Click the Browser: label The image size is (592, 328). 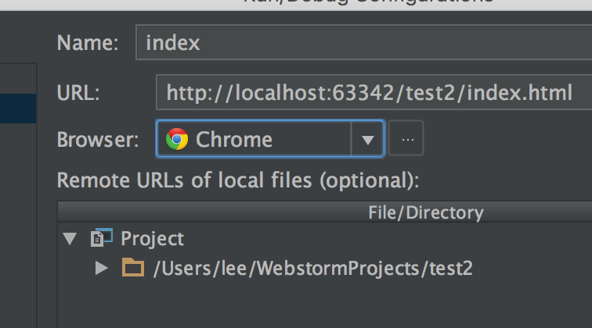97,140
